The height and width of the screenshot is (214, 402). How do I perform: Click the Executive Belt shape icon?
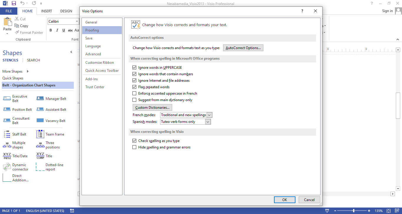[7, 98]
